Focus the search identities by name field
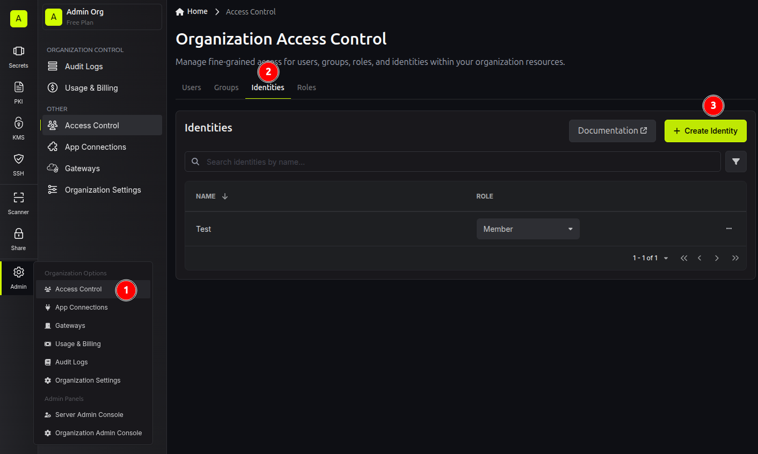Viewport: 758px width, 454px height. point(453,162)
